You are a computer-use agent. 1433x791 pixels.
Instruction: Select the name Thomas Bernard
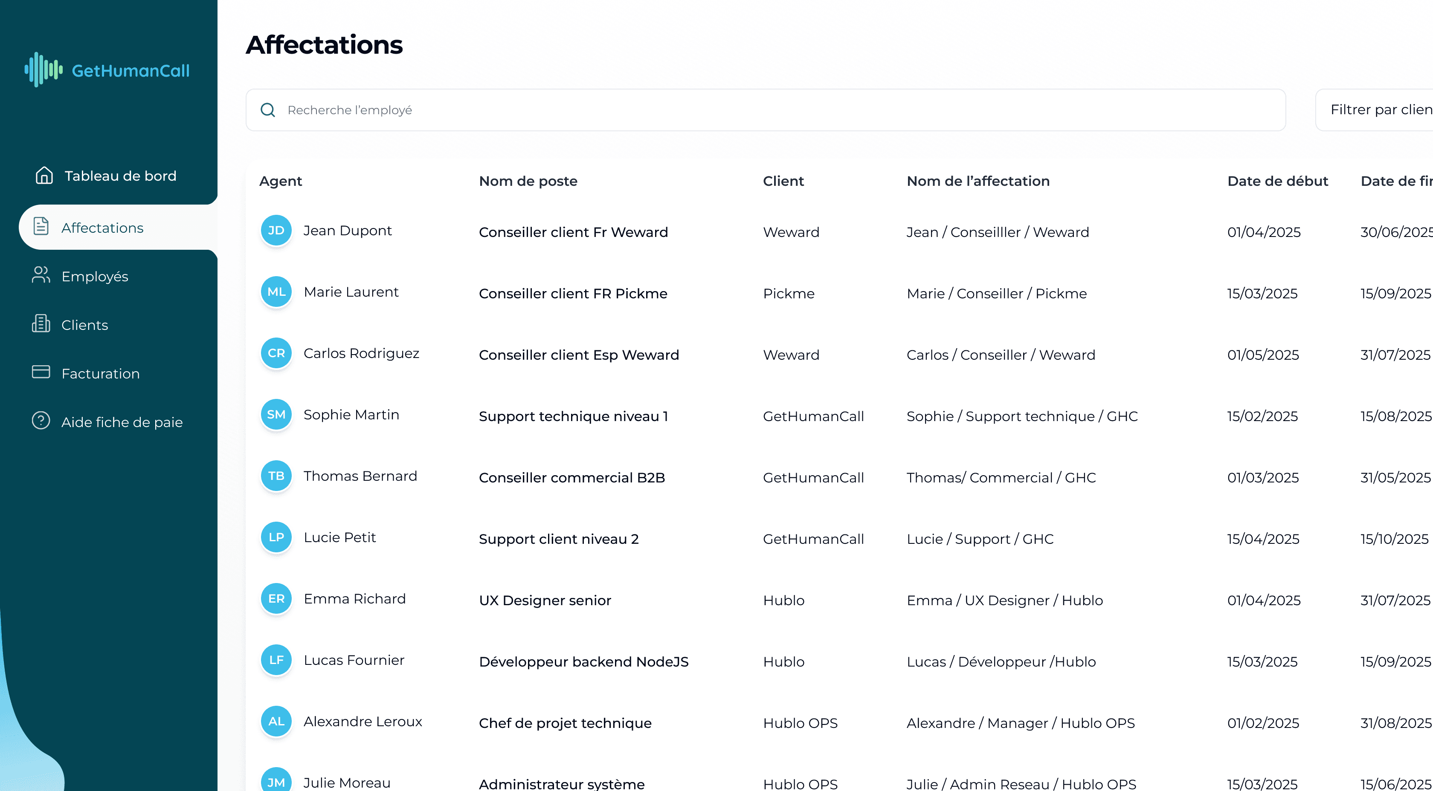point(360,476)
